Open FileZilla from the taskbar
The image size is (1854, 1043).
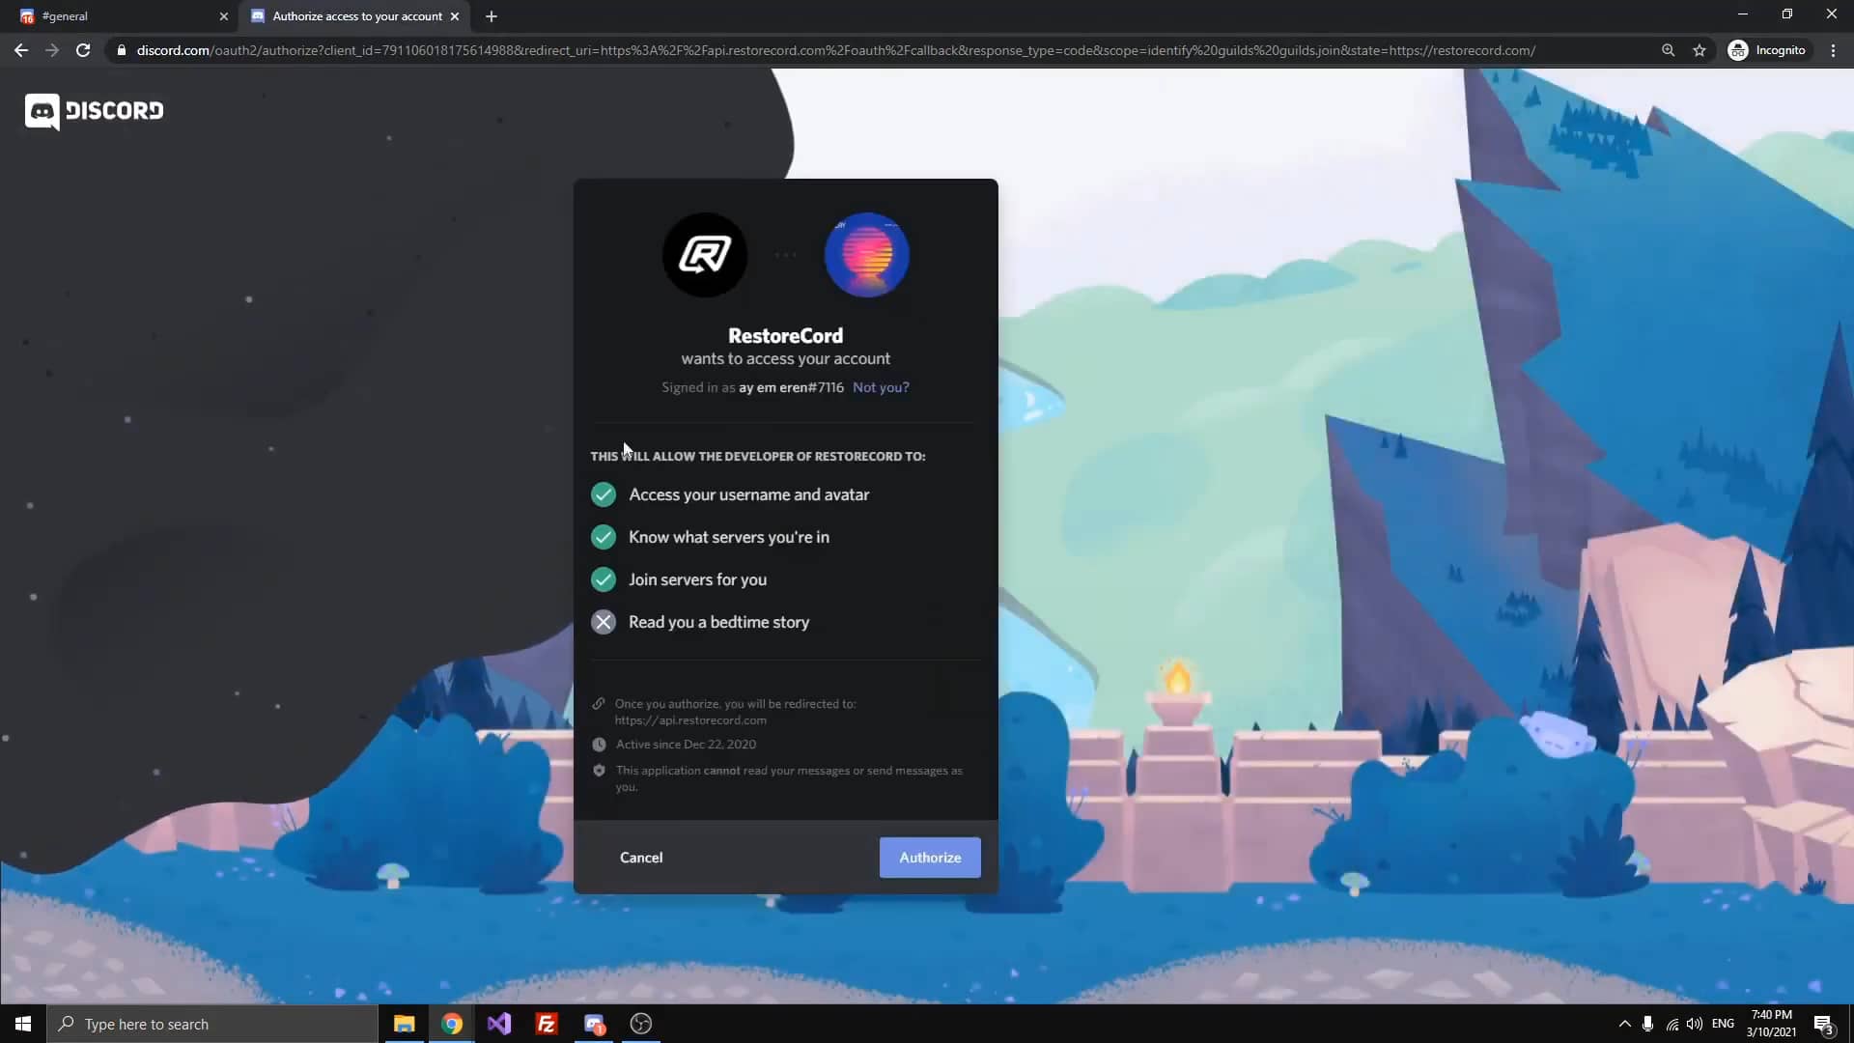point(546,1024)
